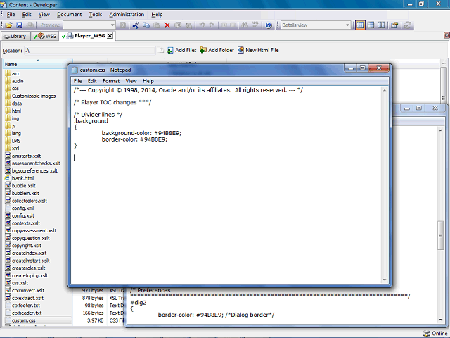This screenshot has height=338, width=450.
Task: Click the Name column header
Action: tap(37, 64)
